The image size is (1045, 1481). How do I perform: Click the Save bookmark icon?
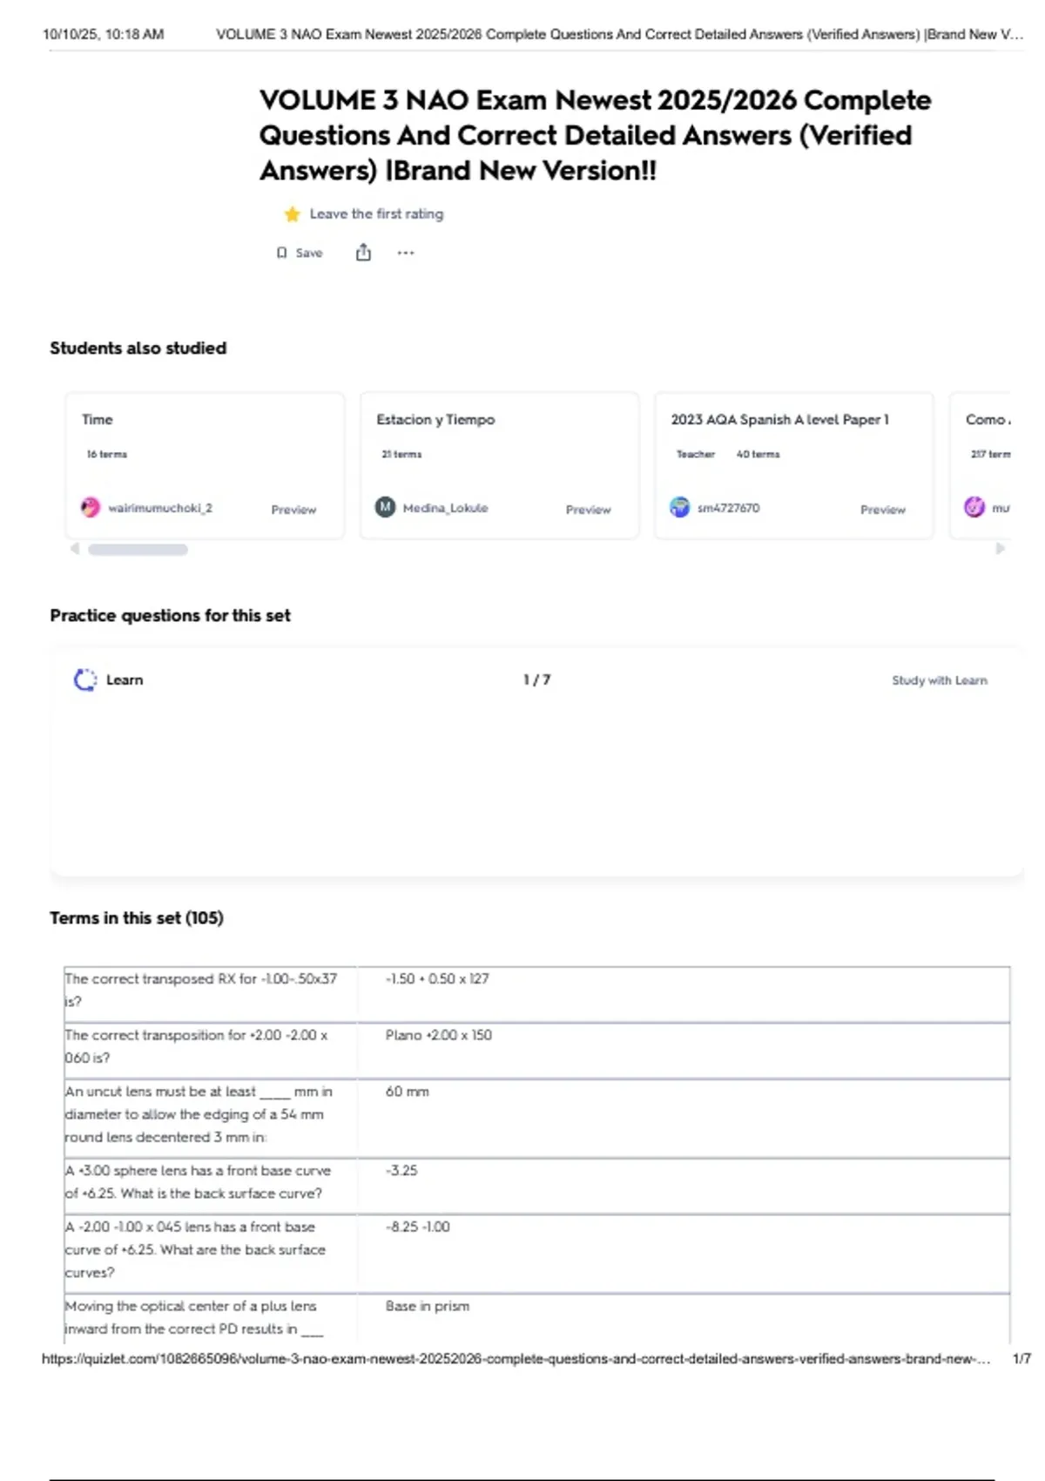coord(281,253)
